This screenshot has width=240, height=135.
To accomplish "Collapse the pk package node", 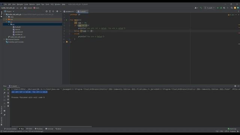I will point(9,24).
